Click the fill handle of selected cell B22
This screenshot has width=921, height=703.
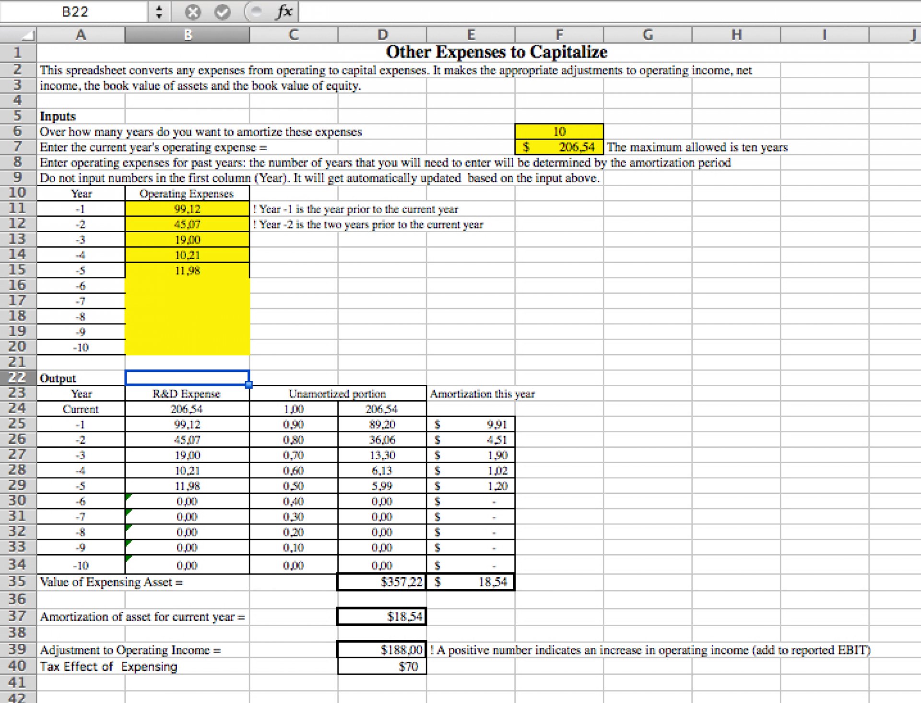pyautogui.click(x=248, y=384)
